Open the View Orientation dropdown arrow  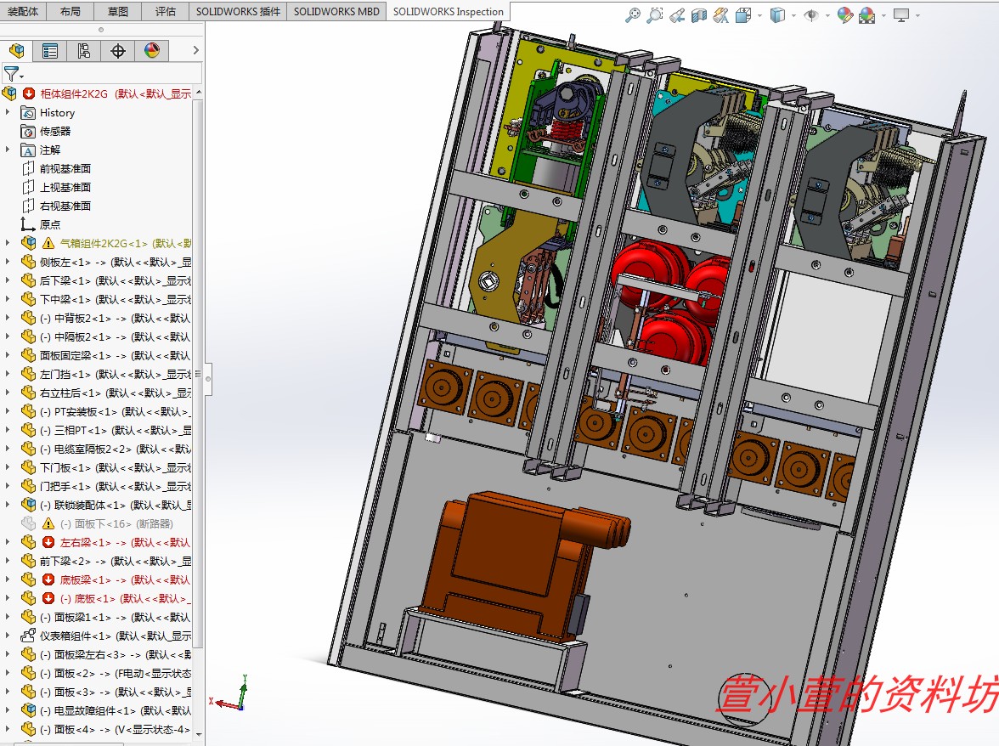pos(759,16)
